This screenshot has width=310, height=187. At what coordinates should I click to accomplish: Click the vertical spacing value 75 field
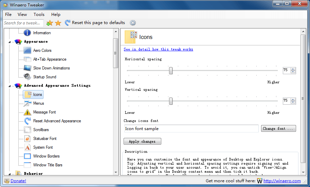click(x=287, y=101)
